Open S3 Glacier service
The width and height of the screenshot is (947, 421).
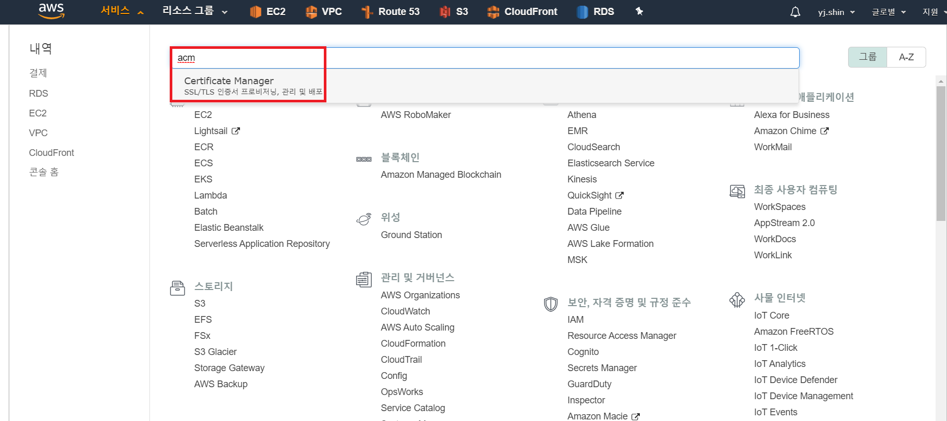[216, 352]
